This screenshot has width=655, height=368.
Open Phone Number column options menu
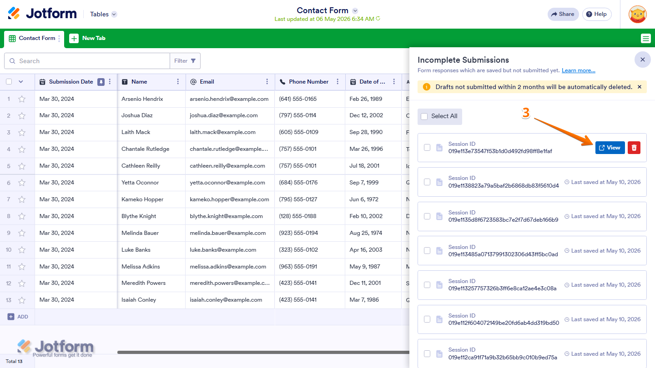[338, 82]
